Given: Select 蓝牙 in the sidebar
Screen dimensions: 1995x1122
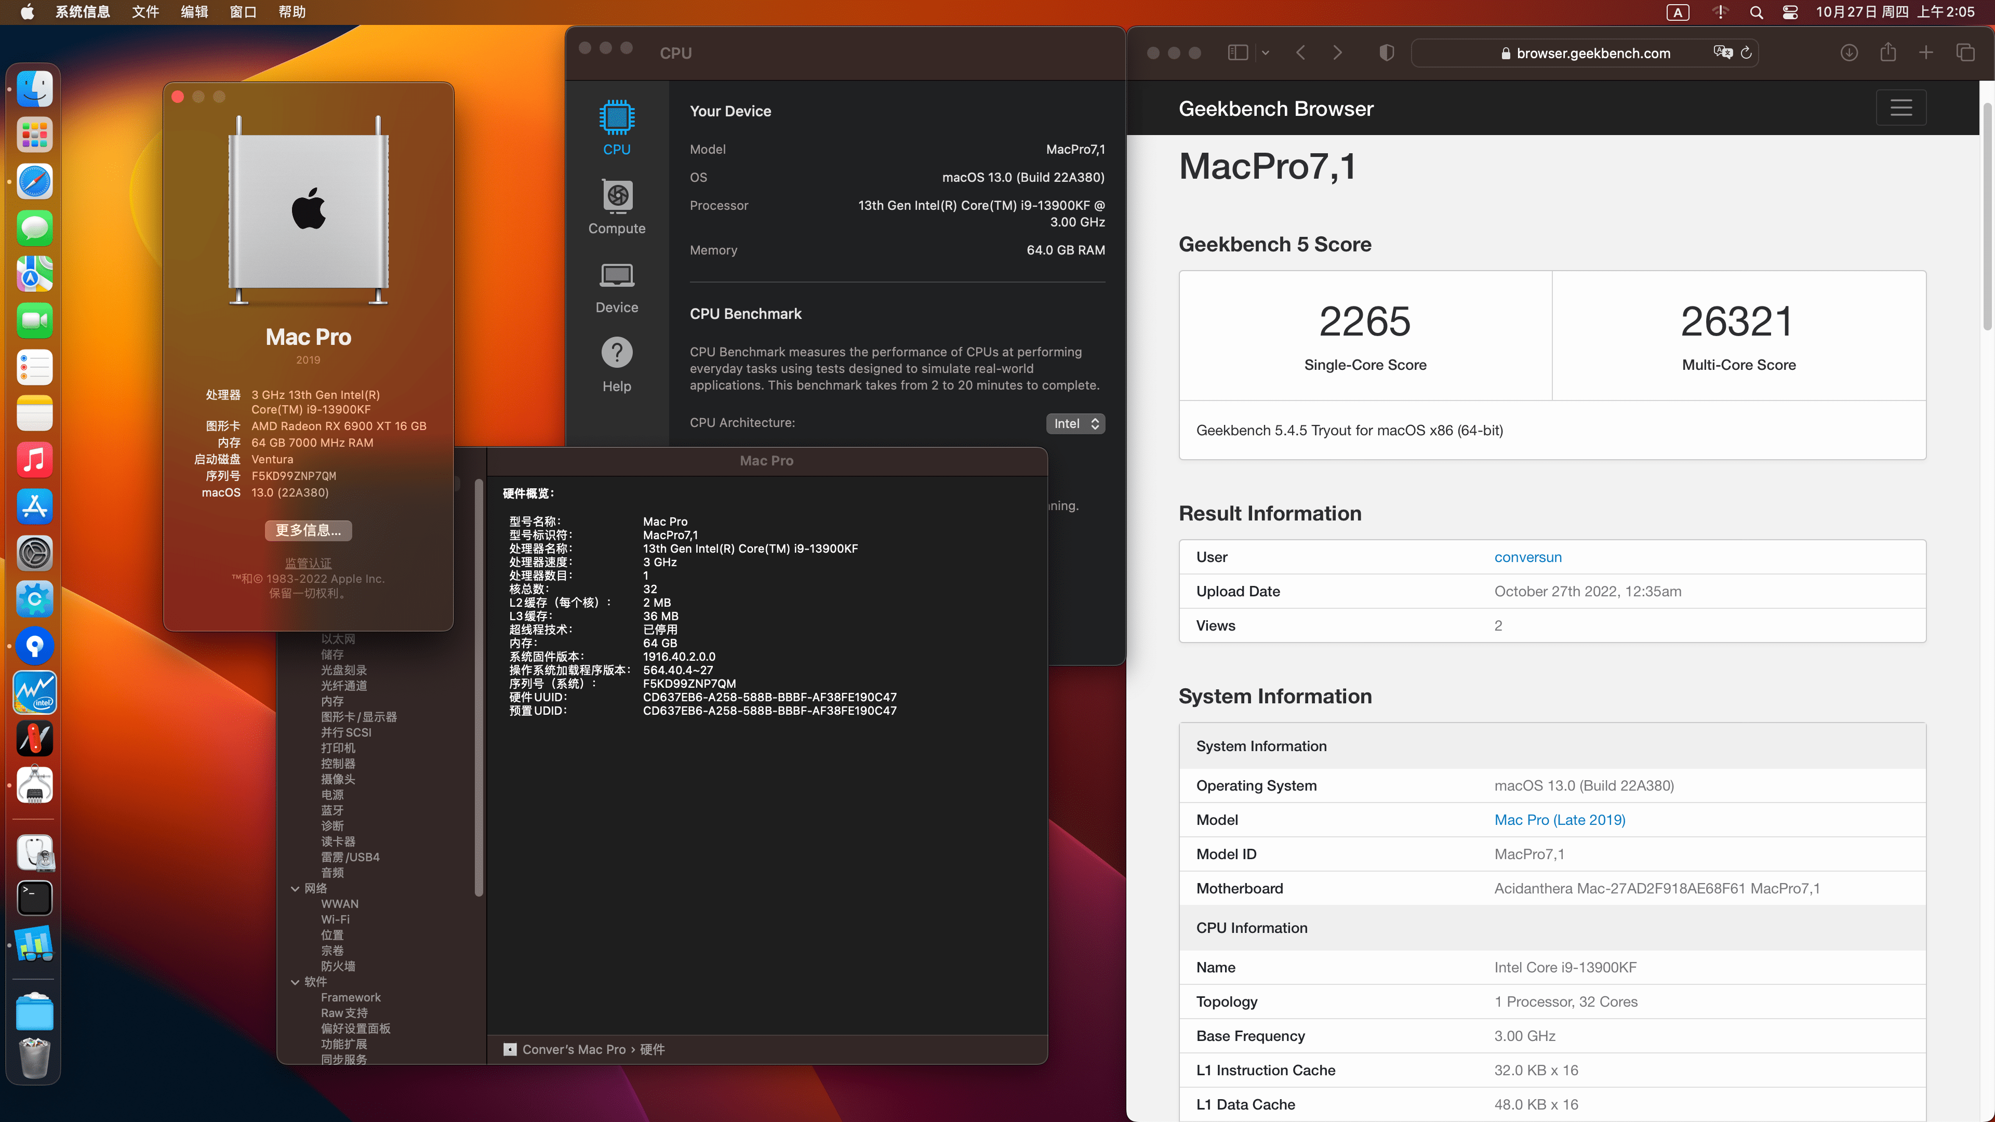Looking at the screenshot, I should pyautogui.click(x=332, y=811).
